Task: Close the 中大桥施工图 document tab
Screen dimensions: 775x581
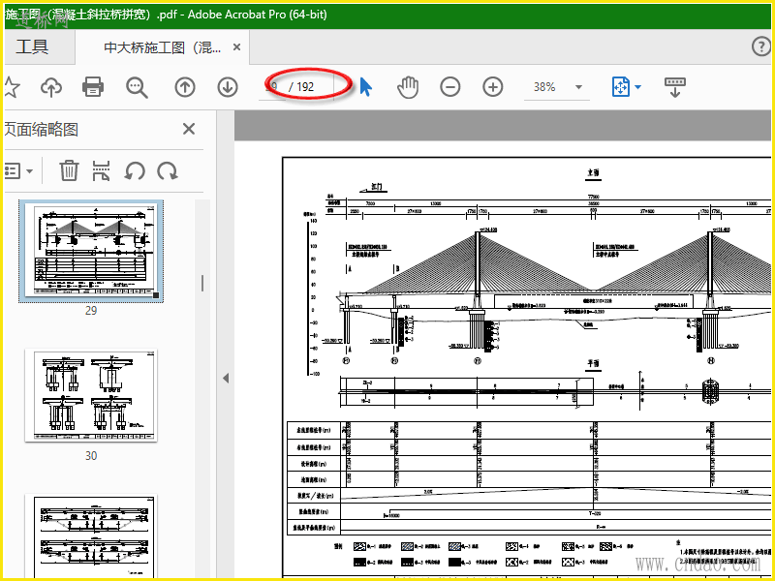Action: point(236,46)
